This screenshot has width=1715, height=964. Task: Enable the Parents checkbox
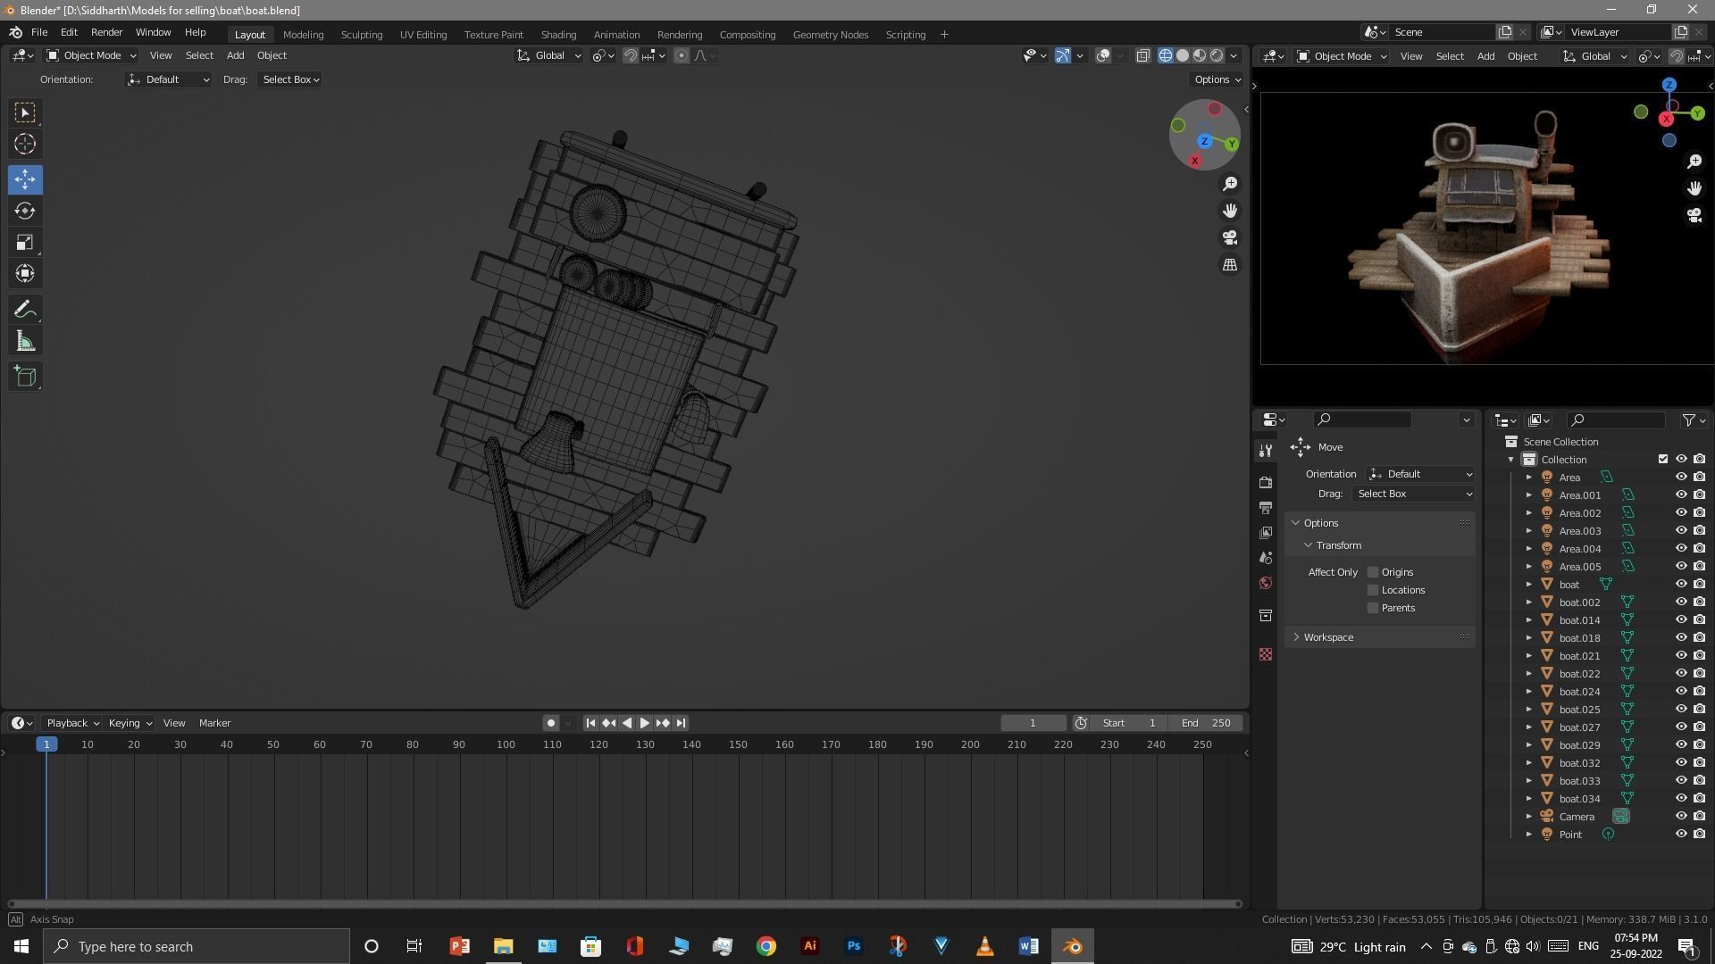(x=1373, y=608)
